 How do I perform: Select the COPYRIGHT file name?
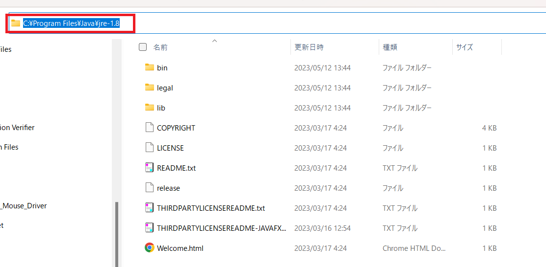[176, 128]
